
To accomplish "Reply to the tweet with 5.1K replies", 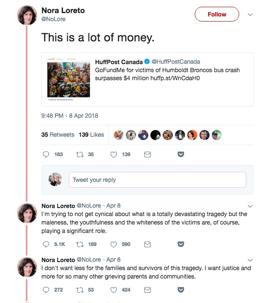I will tap(46, 244).
